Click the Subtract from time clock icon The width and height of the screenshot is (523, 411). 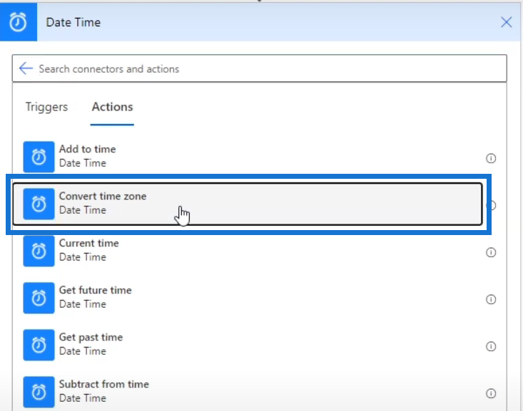click(x=39, y=392)
